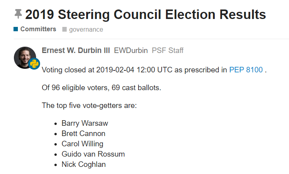Go to the Committers category
The image size is (289, 174).
tap(38, 29)
